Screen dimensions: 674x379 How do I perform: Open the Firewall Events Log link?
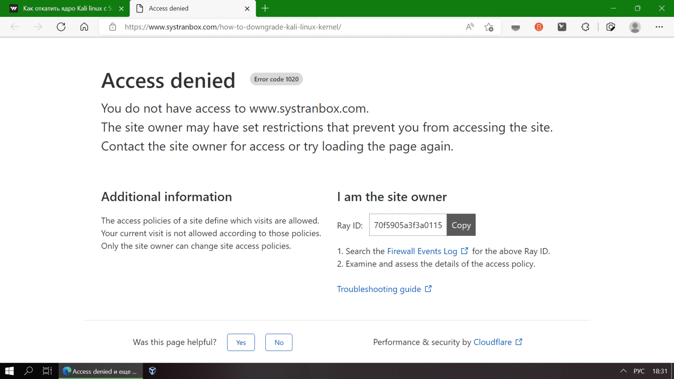[x=422, y=251]
